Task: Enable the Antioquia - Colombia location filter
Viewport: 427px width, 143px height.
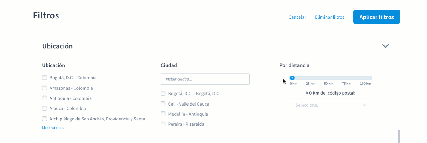Action: 44,98
